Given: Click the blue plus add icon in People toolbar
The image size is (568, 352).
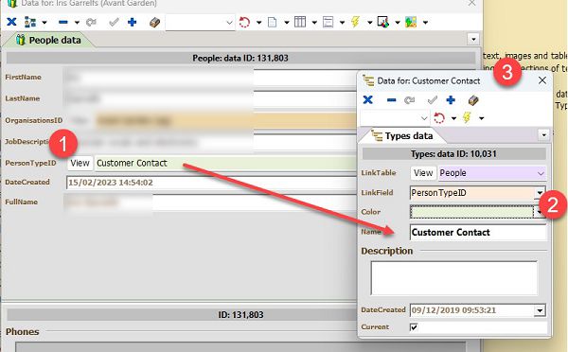Looking at the screenshot, I should pyautogui.click(x=133, y=23).
